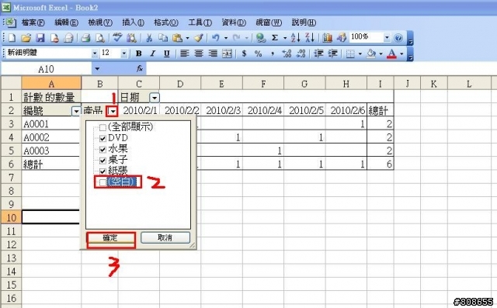This screenshot has height=308, width=497.
Task: Expand the font name dropdown
Action: click(x=95, y=54)
